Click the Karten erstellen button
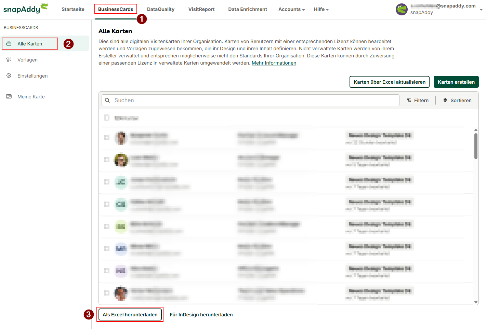This screenshot has height=329, width=486. pos(456,82)
